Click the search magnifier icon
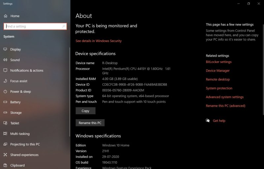Image resolution: width=264 pixels, height=169 pixels. coord(64,26)
